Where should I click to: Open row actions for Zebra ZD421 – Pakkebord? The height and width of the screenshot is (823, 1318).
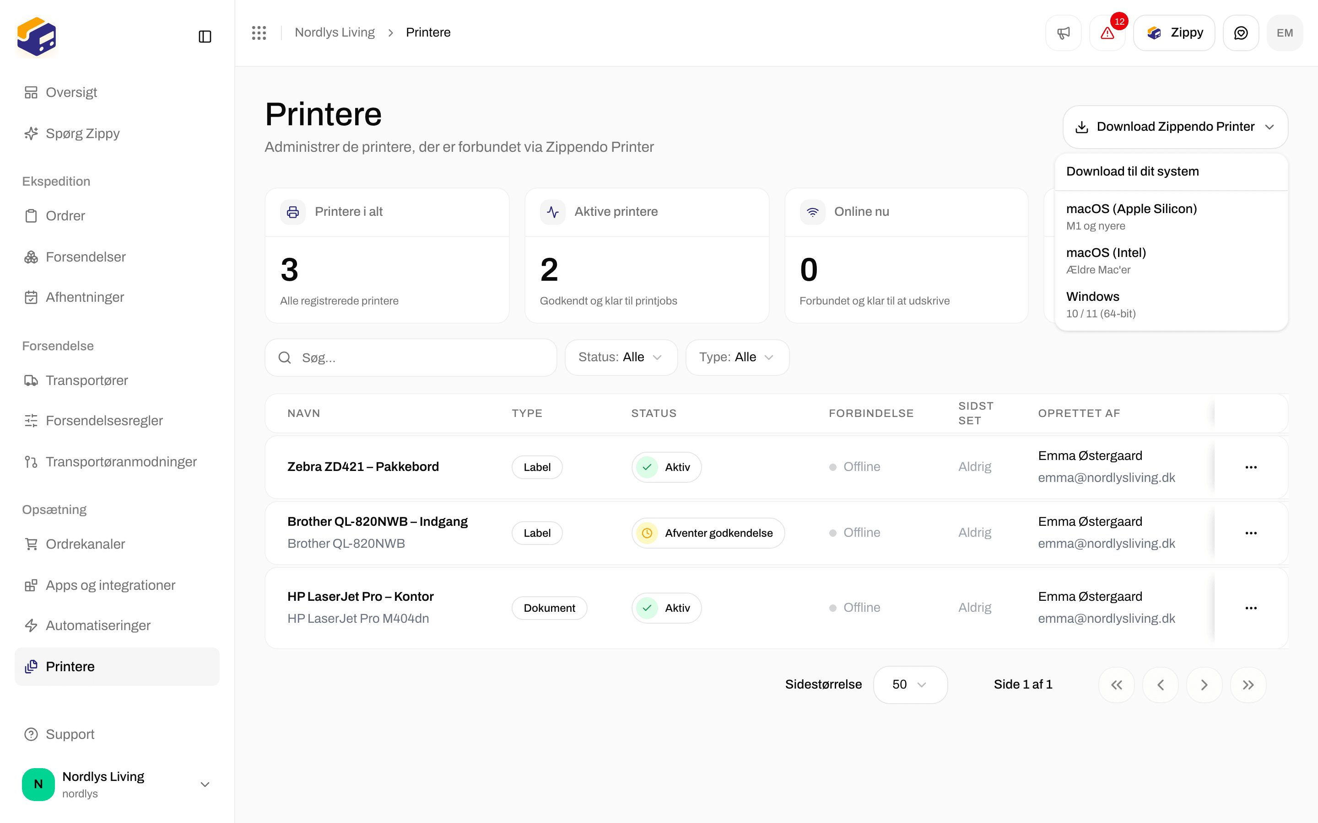point(1251,467)
